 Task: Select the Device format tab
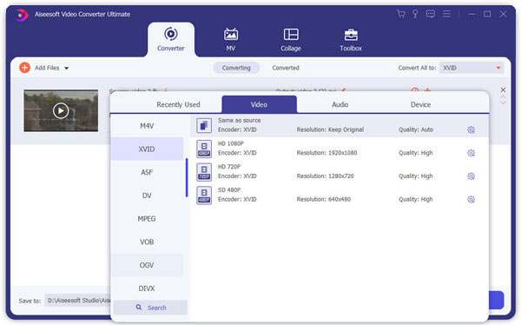point(420,104)
